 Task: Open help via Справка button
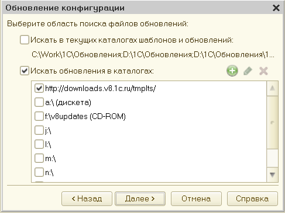pyautogui.click(x=252, y=198)
